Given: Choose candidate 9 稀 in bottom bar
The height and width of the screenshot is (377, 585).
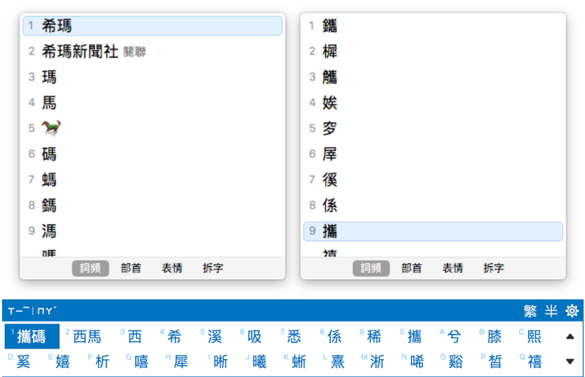Looking at the screenshot, I should [x=370, y=336].
